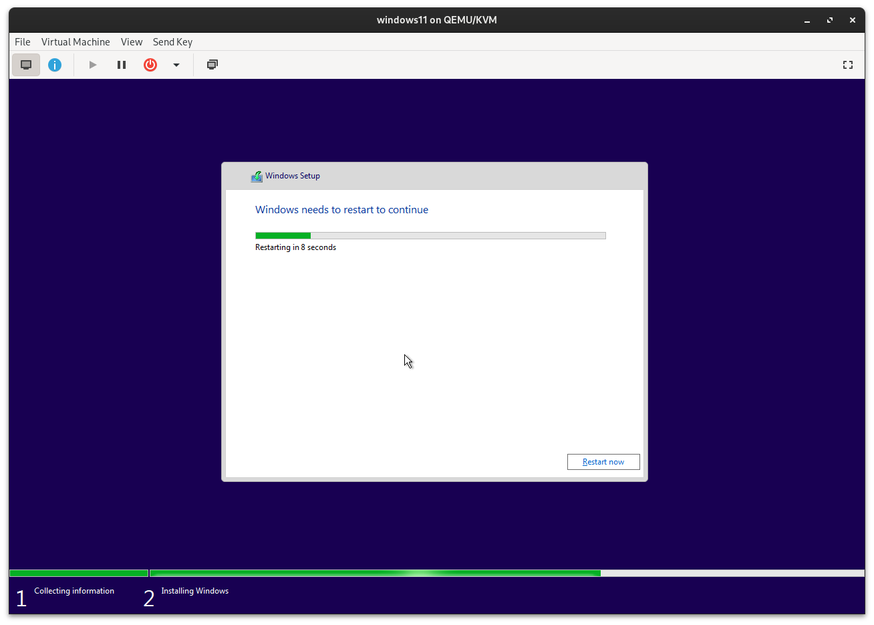Click 'Restarting in 8 seconds' text

pos(295,247)
